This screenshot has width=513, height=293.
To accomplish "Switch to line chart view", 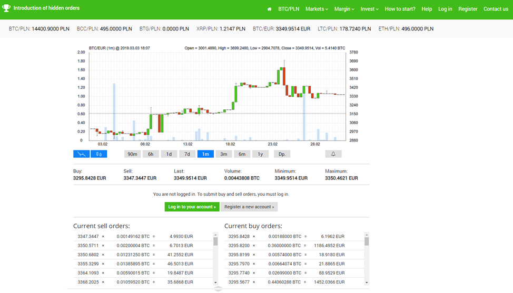I will click(x=81, y=154).
